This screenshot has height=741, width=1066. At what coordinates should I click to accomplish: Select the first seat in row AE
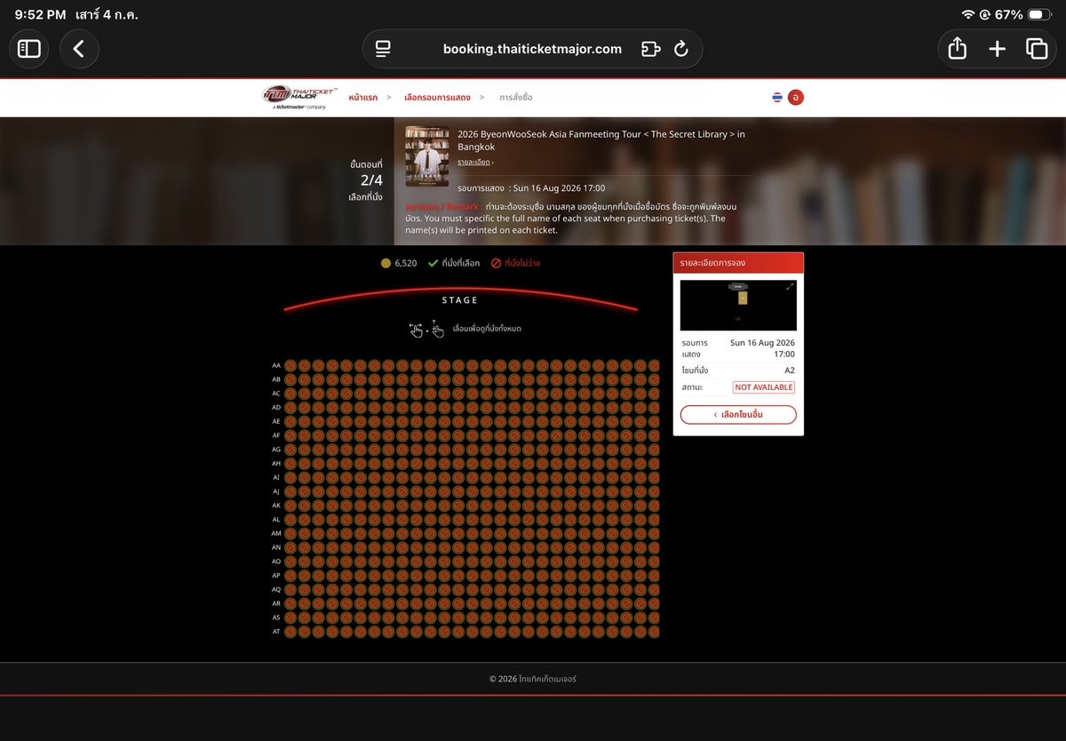click(290, 421)
